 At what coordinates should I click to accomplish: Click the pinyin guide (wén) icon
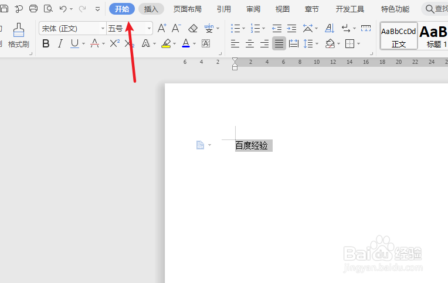click(x=209, y=28)
